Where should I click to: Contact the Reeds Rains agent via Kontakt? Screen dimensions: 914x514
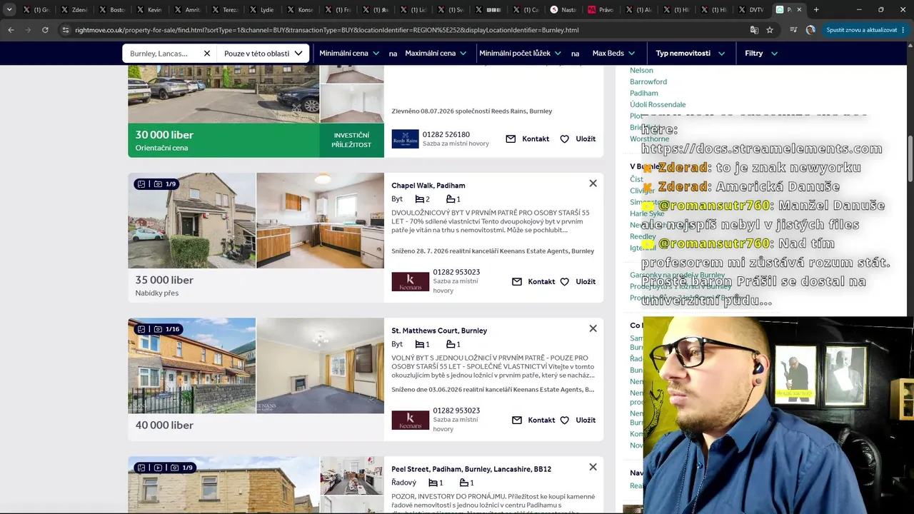pos(528,139)
